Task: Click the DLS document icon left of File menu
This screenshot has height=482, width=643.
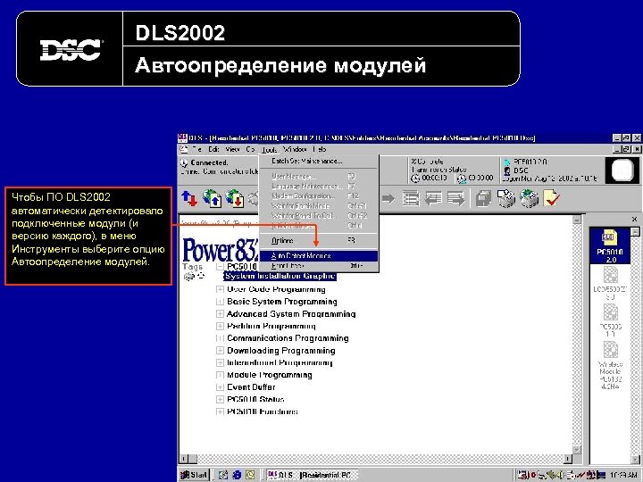Action: (184, 150)
